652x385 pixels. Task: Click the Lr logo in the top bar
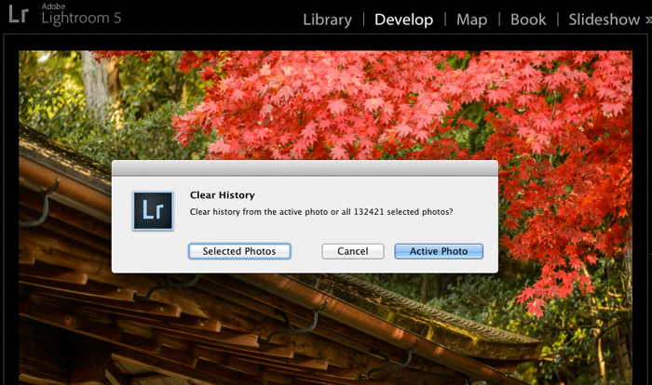pyautogui.click(x=19, y=15)
